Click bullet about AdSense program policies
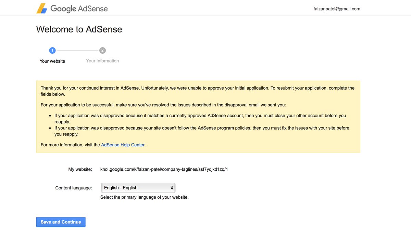This screenshot has width=411, height=239. coord(202,131)
